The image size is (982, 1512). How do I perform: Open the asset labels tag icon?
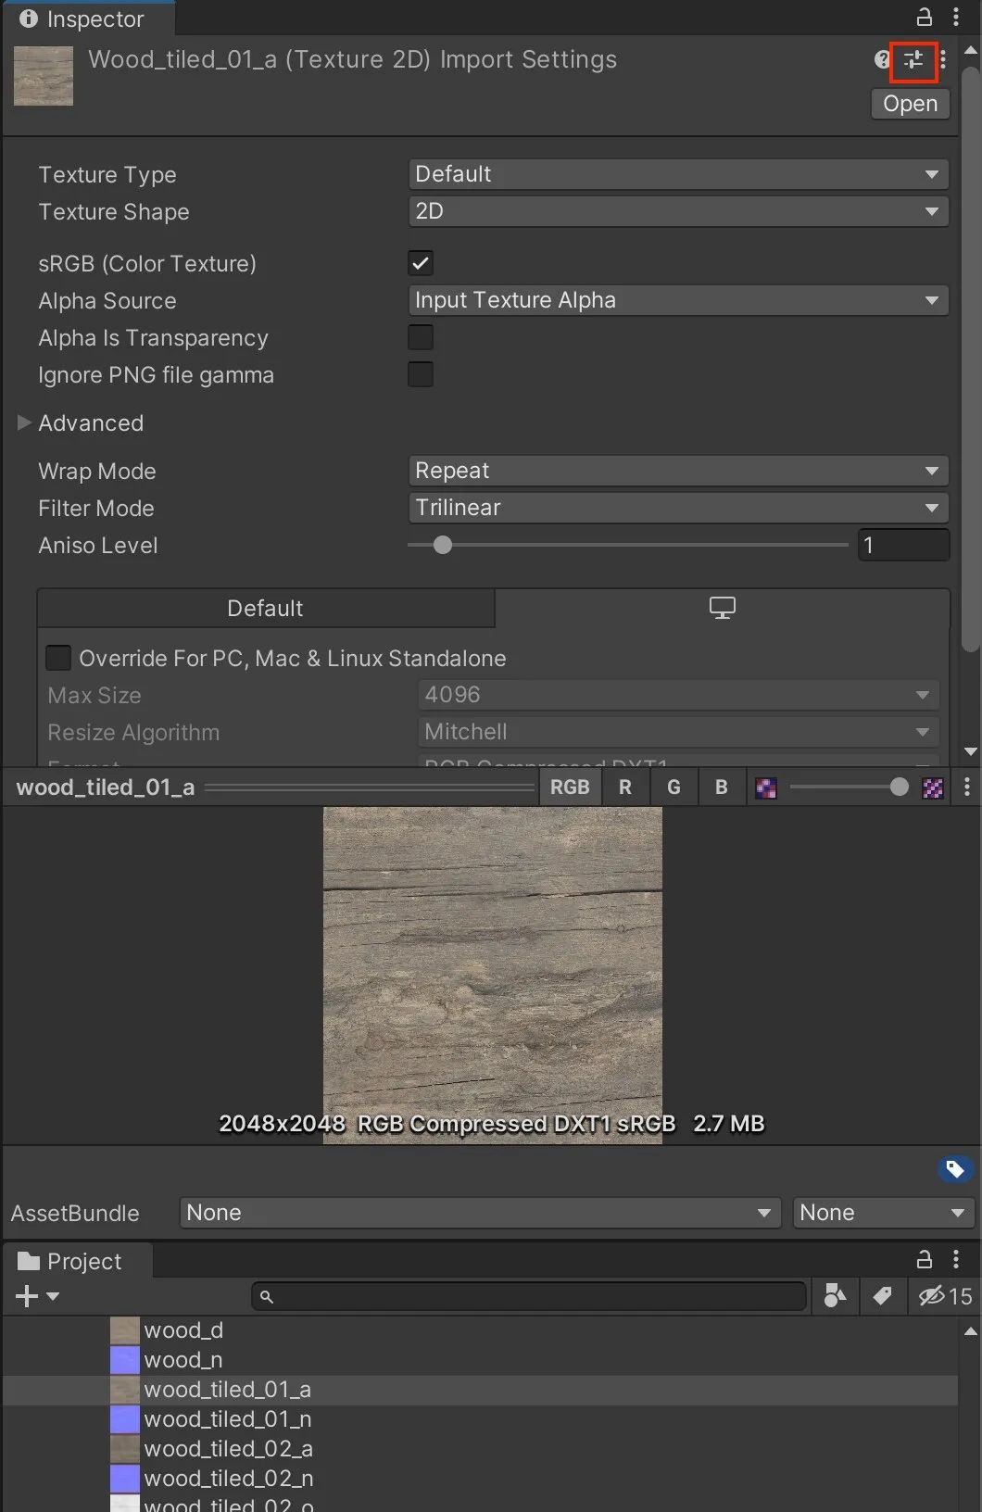[954, 1169]
